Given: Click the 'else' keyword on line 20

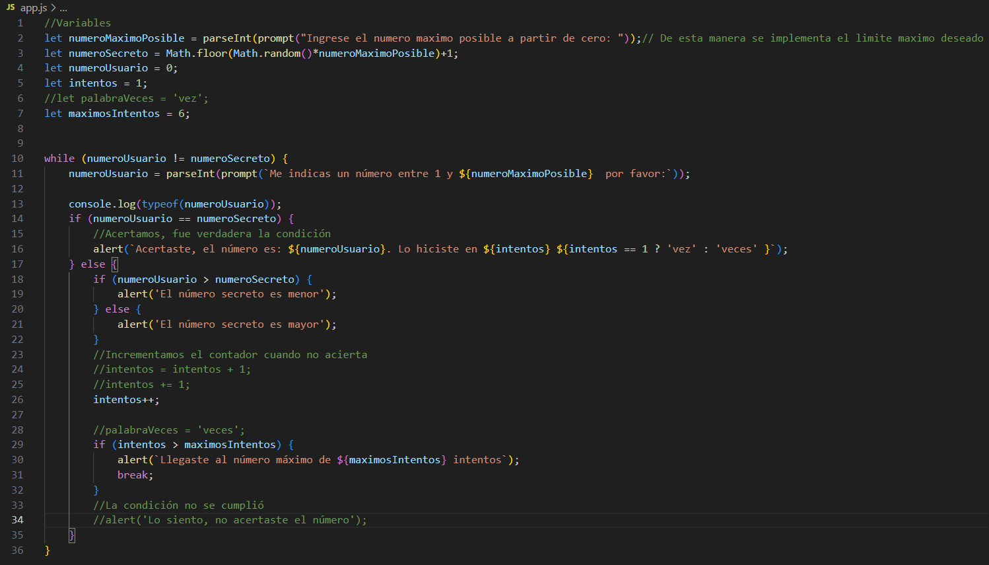Looking at the screenshot, I should pyautogui.click(x=118, y=309).
